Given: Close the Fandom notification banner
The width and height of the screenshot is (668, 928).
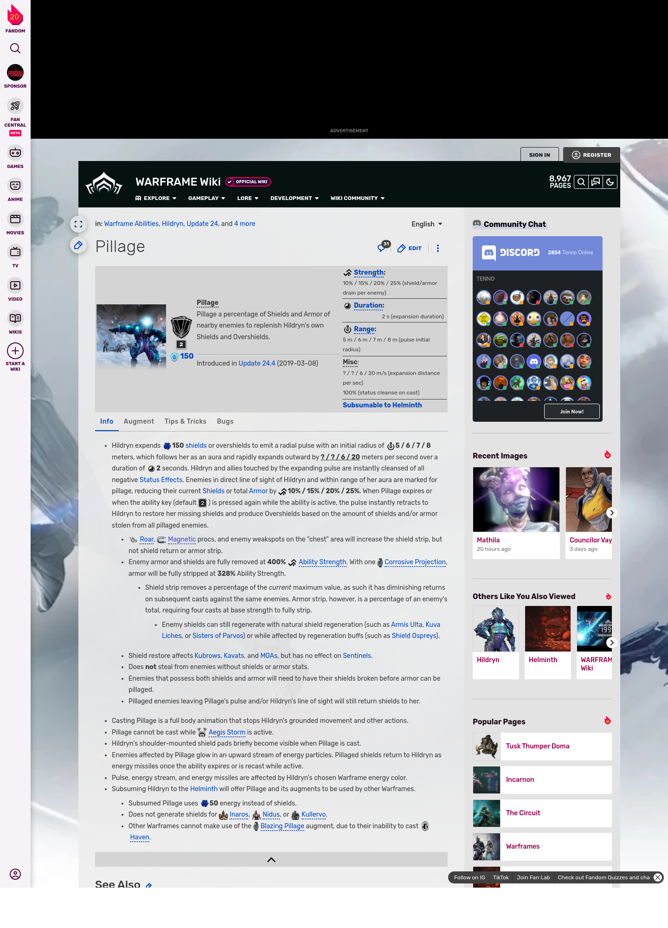Looking at the screenshot, I should tap(658, 877).
